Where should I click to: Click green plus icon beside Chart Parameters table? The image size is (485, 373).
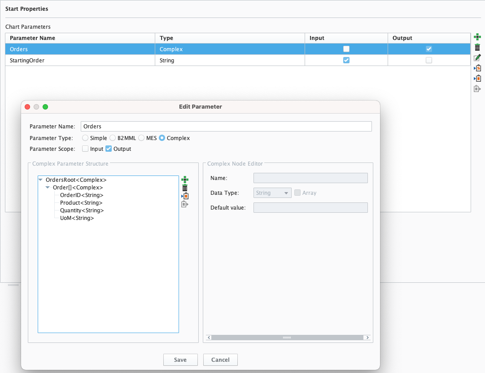point(477,37)
